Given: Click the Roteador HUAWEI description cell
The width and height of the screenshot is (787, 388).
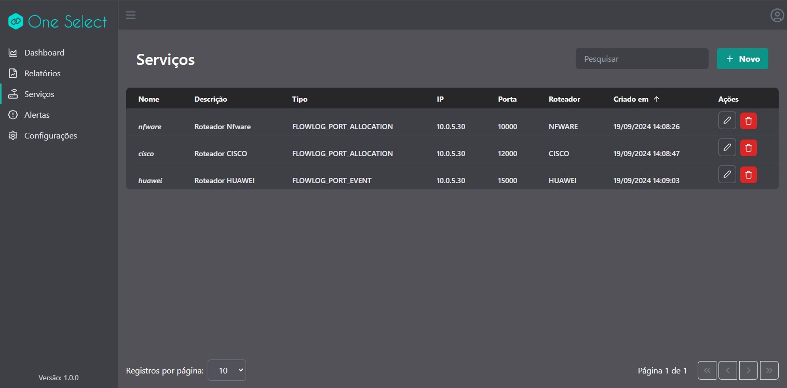Looking at the screenshot, I should [224, 181].
